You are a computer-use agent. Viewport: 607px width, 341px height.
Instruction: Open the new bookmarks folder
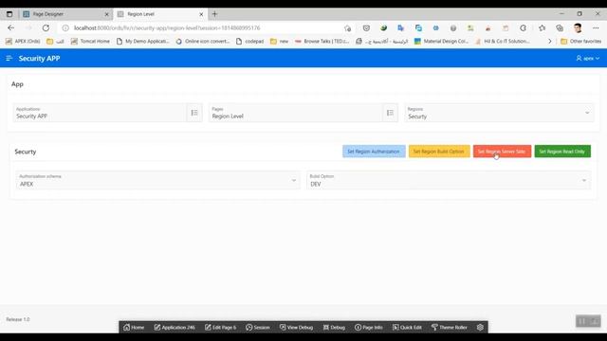(280, 41)
